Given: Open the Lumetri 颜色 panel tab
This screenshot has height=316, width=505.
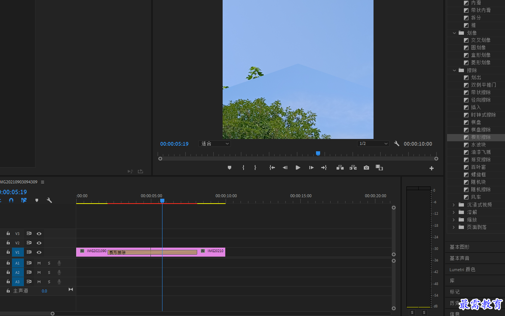Looking at the screenshot, I should click(462, 269).
